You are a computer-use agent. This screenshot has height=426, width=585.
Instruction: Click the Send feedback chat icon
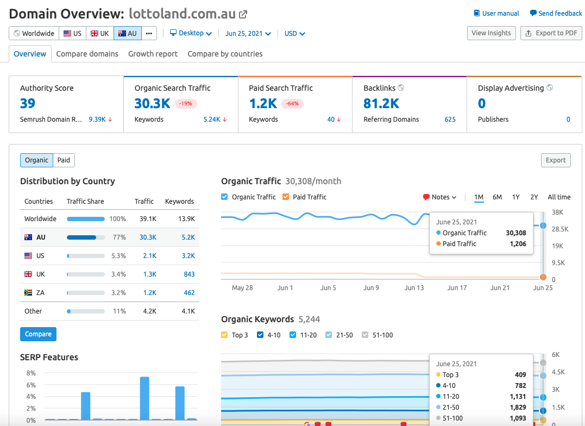pos(533,14)
